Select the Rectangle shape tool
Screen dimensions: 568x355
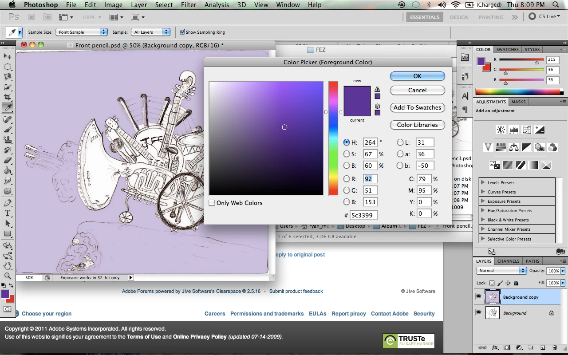pyautogui.click(x=8, y=234)
